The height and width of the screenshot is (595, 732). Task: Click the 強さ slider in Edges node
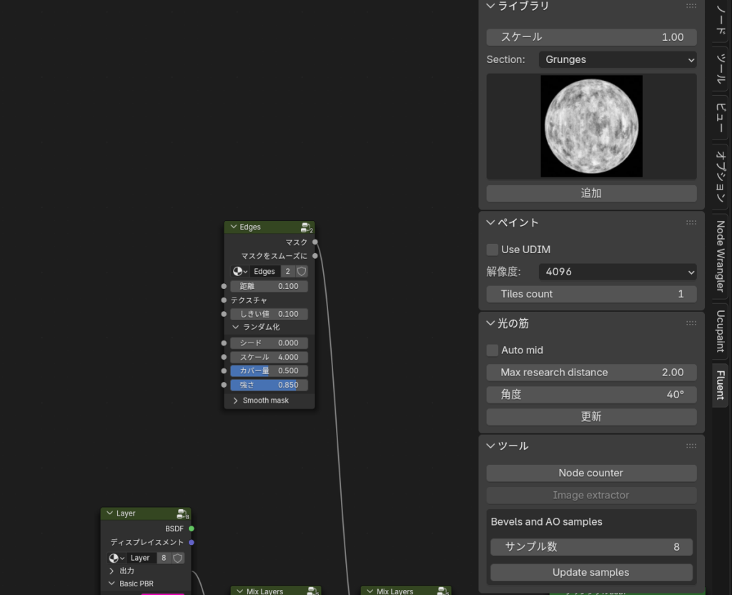click(269, 385)
